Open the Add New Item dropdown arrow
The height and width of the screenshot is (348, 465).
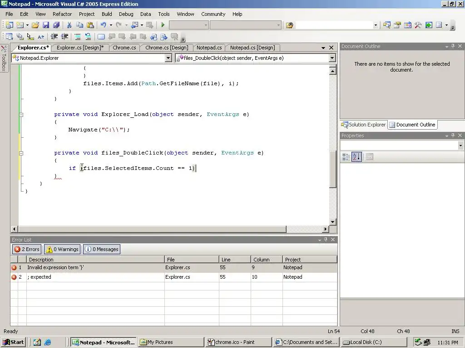coord(27,25)
